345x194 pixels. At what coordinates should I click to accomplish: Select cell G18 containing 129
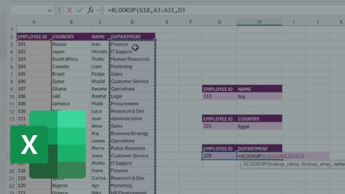click(x=219, y=156)
